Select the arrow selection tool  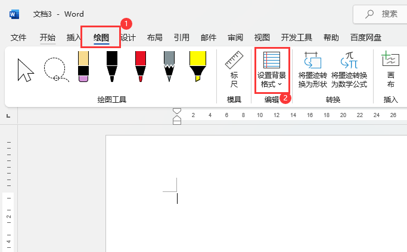coord(26,70)
